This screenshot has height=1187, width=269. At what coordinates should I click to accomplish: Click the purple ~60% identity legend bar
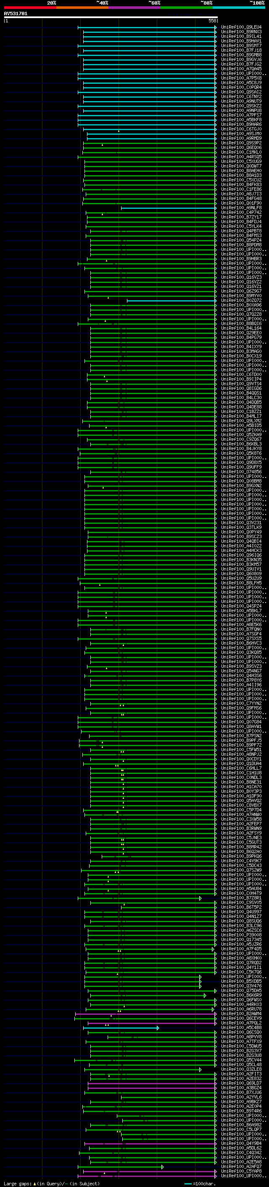click(135, 8)
